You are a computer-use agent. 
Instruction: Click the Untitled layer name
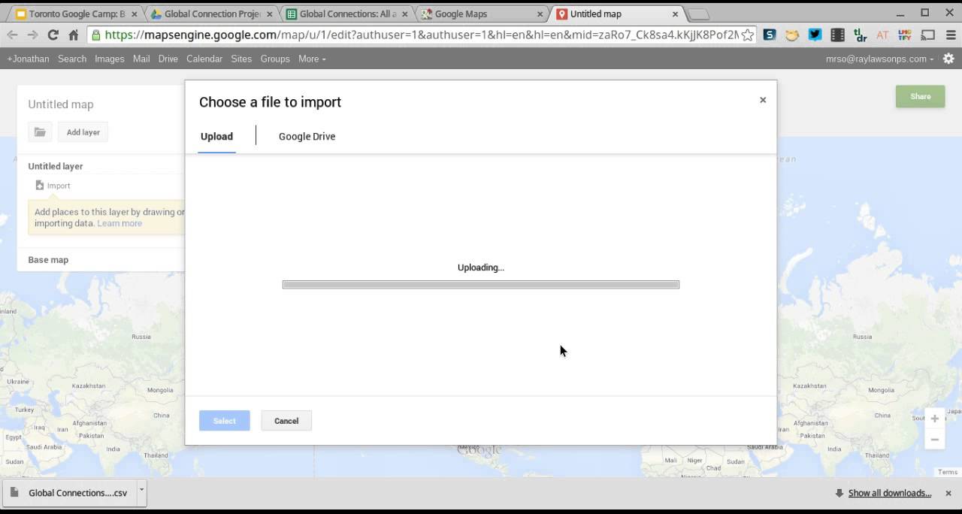click(x=56, y=166)
